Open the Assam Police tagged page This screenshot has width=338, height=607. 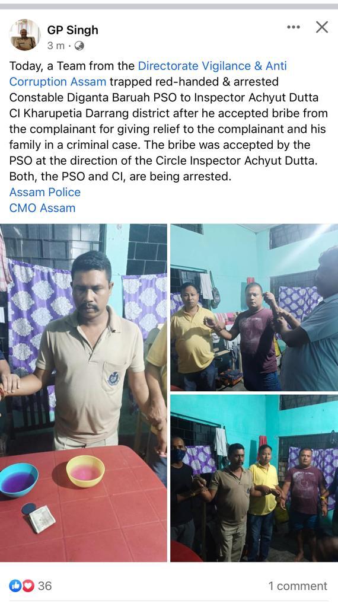tap(45, 192)
